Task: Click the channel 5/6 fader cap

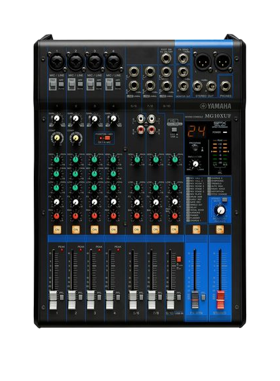Action: tap(133, 300)
